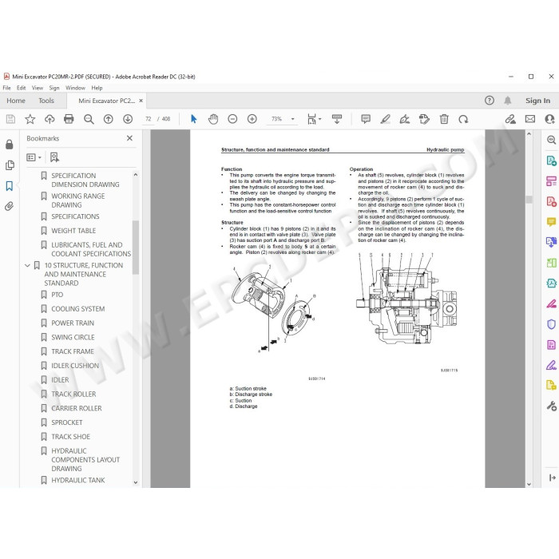Open the search magnifier in right pane
559x559 pixels.
pyautogui.click(x=551, y=140)
